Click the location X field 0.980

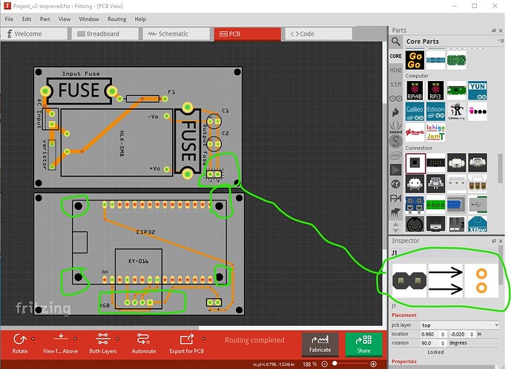(430, 334)
